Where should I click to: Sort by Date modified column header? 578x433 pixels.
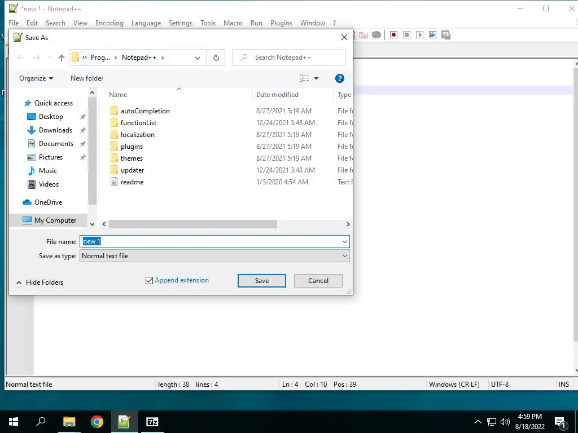277,95
